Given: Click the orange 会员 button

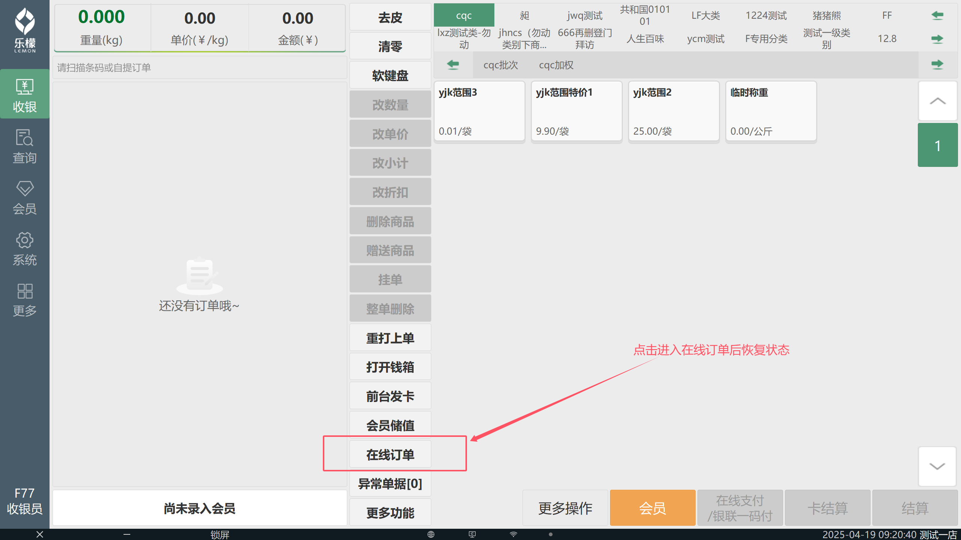Looking at the screenshot, I should [653, 508].
